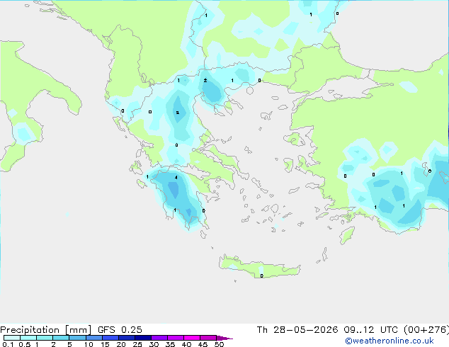Click the '4' precipitation value over the Peloponnese
This screenshot has height=347, width=449.
point(176,178)
